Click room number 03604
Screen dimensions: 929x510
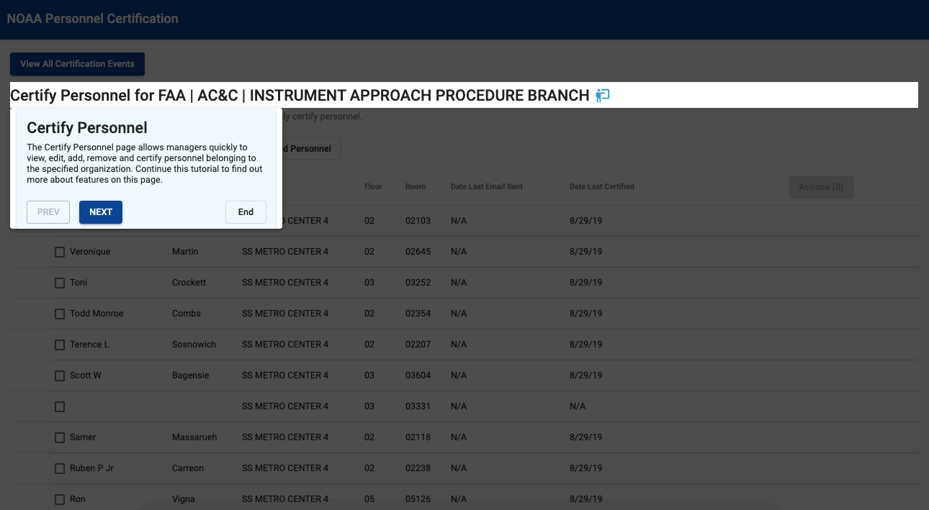[418, 375]
